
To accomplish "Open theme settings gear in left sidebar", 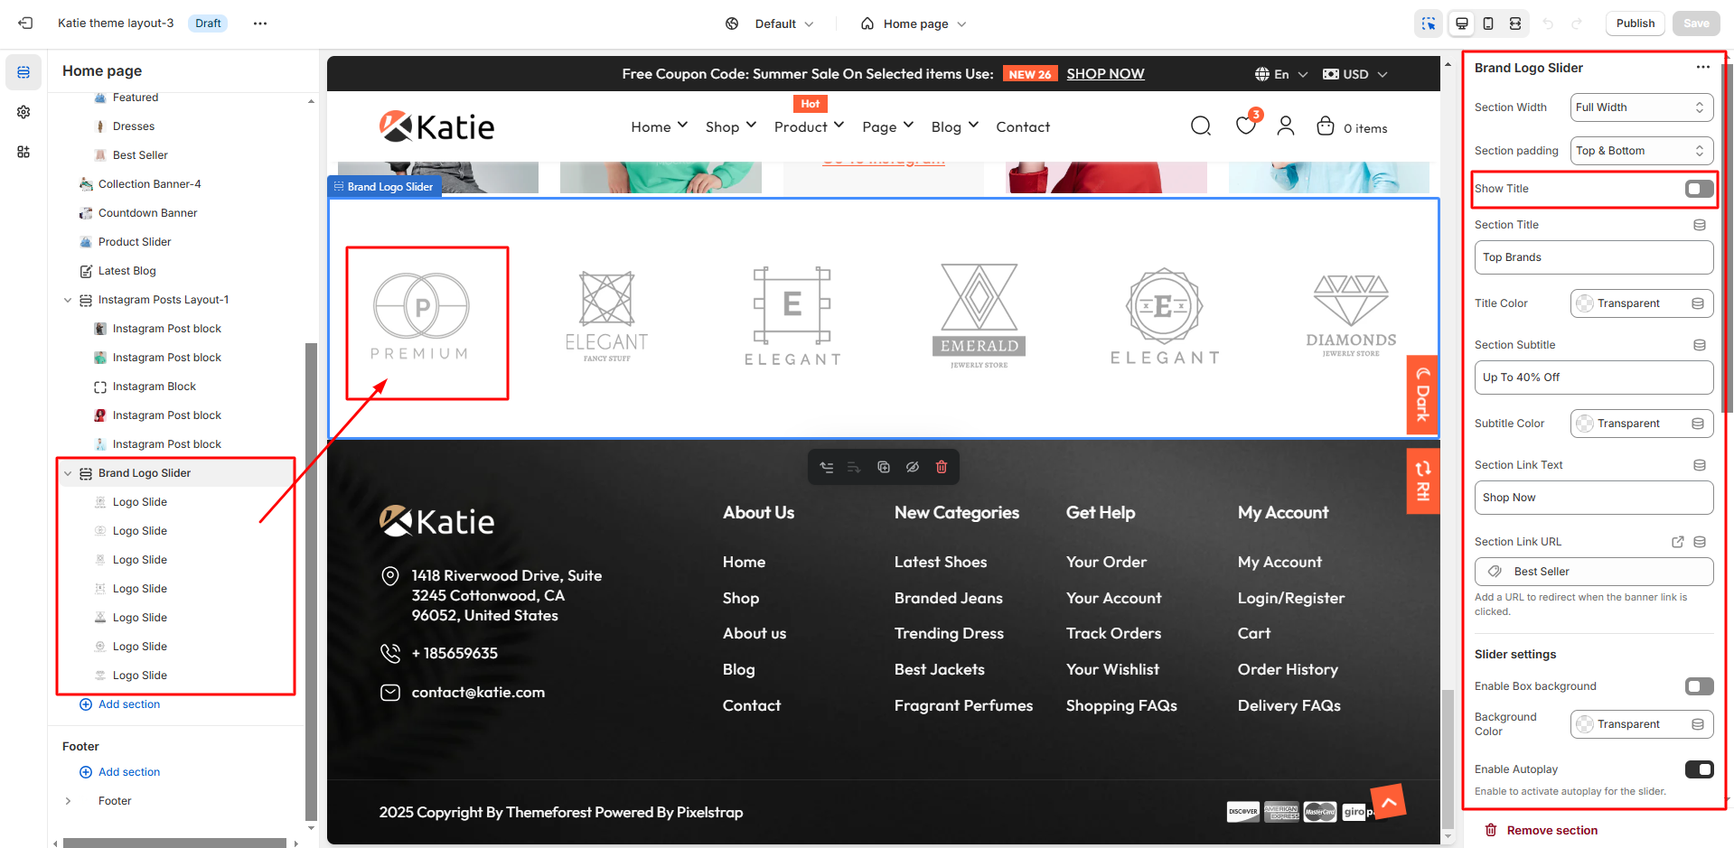I will [23, 112].
